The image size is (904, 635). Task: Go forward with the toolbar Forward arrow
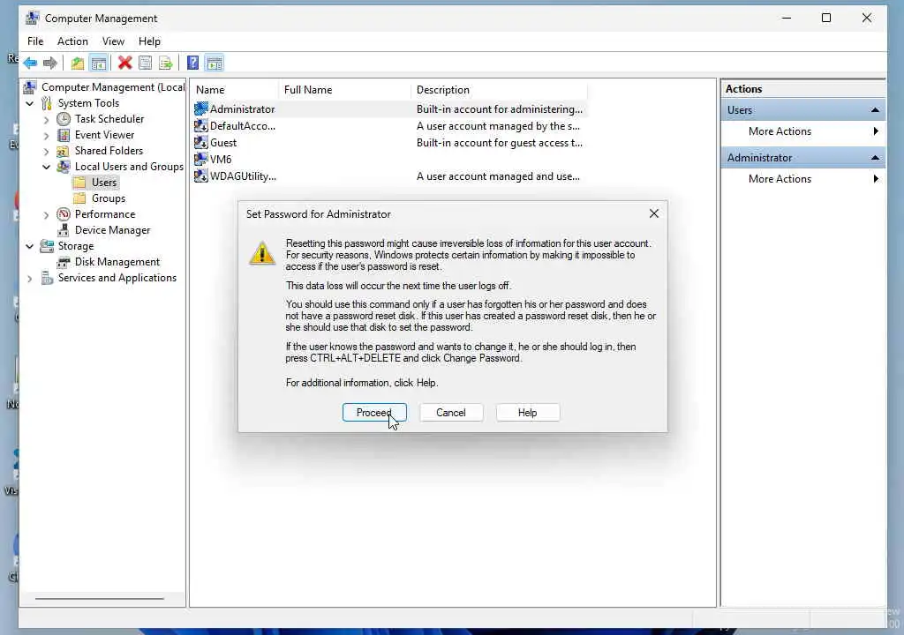pyautogui.click(x=50, y=63)
